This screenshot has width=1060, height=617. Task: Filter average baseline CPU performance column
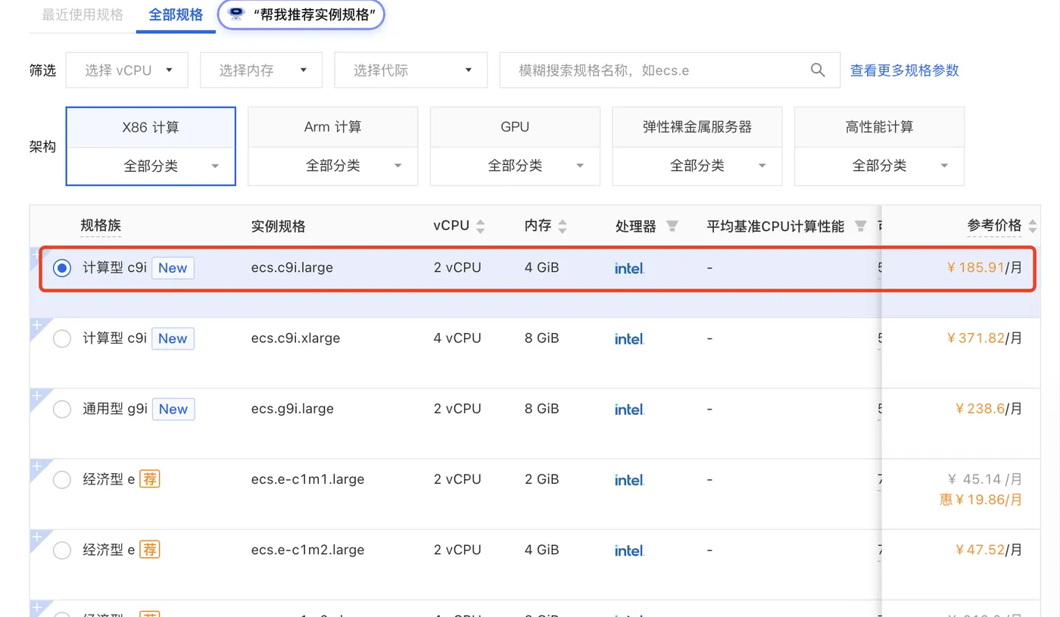tap(860, 226)
